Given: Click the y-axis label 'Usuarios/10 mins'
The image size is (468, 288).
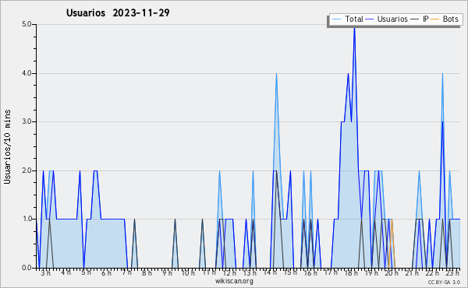Looking at the screenshot, I should pyautogui.click(x=7, y=147).
